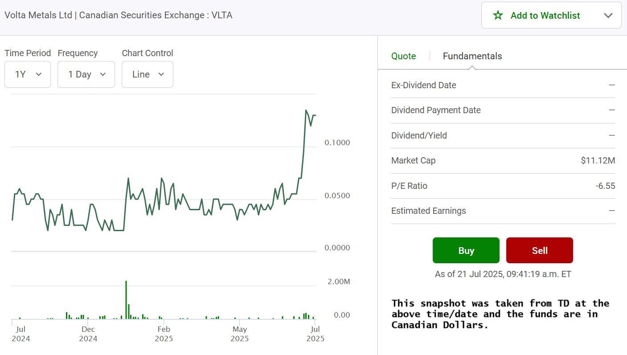Select the Dec 2024 axis date label
The image size is (627, 355).
(88, 334)
